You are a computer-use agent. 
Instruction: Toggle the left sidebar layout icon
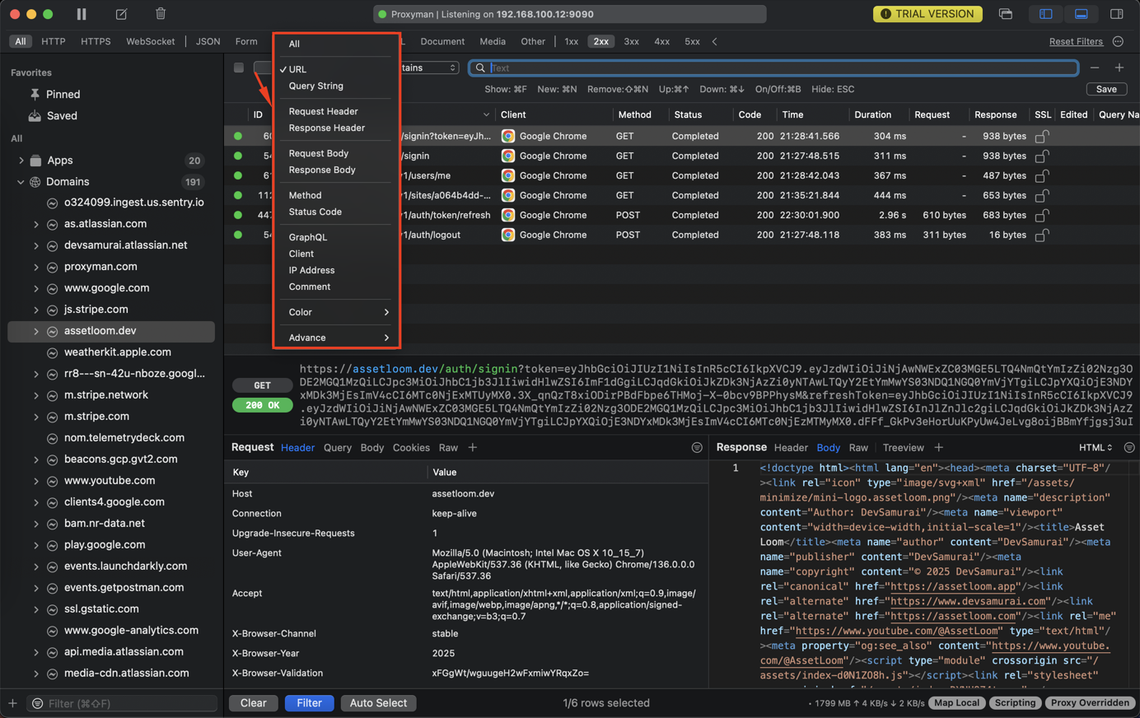(x=1046, y=14)
